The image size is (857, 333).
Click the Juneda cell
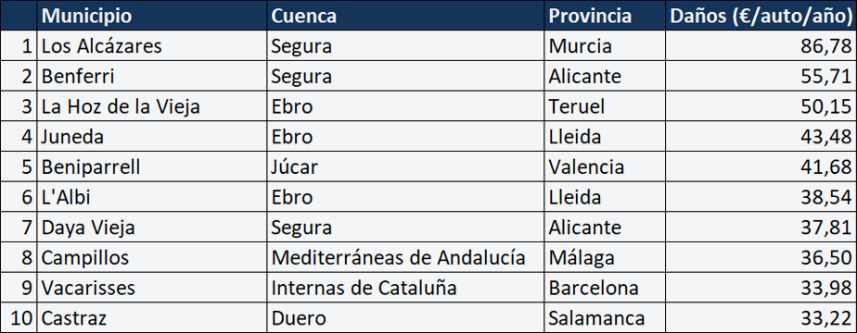tap(152, 136)
